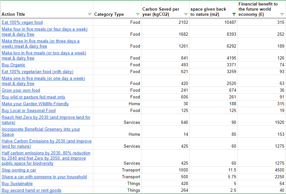Click the 'Share a car with someone' link
286x194 pixels.
click(x=44, y=177)
